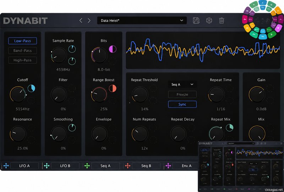Image resolution: width=284 pixels, height=192 pixels.
Task: Click teal modulation dial beside Repeat Mix
Action: pos(229,128)
